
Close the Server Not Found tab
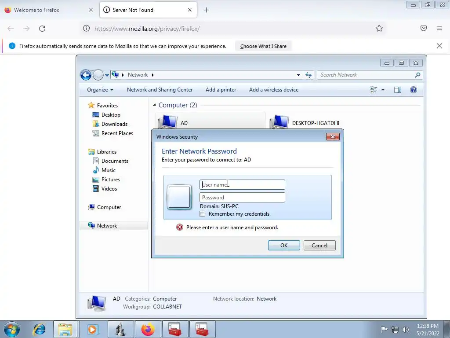pyautogui.click(x=190, y=10)
